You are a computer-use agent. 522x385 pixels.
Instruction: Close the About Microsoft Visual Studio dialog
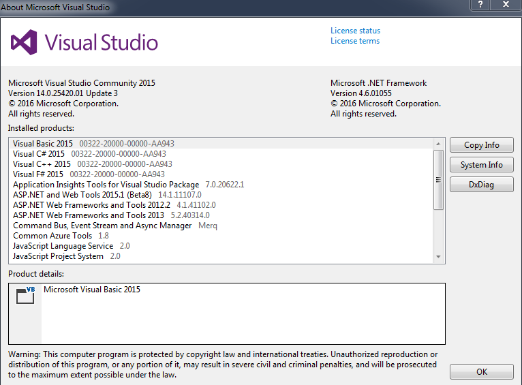pyautogui.click(x=506, y=5)
